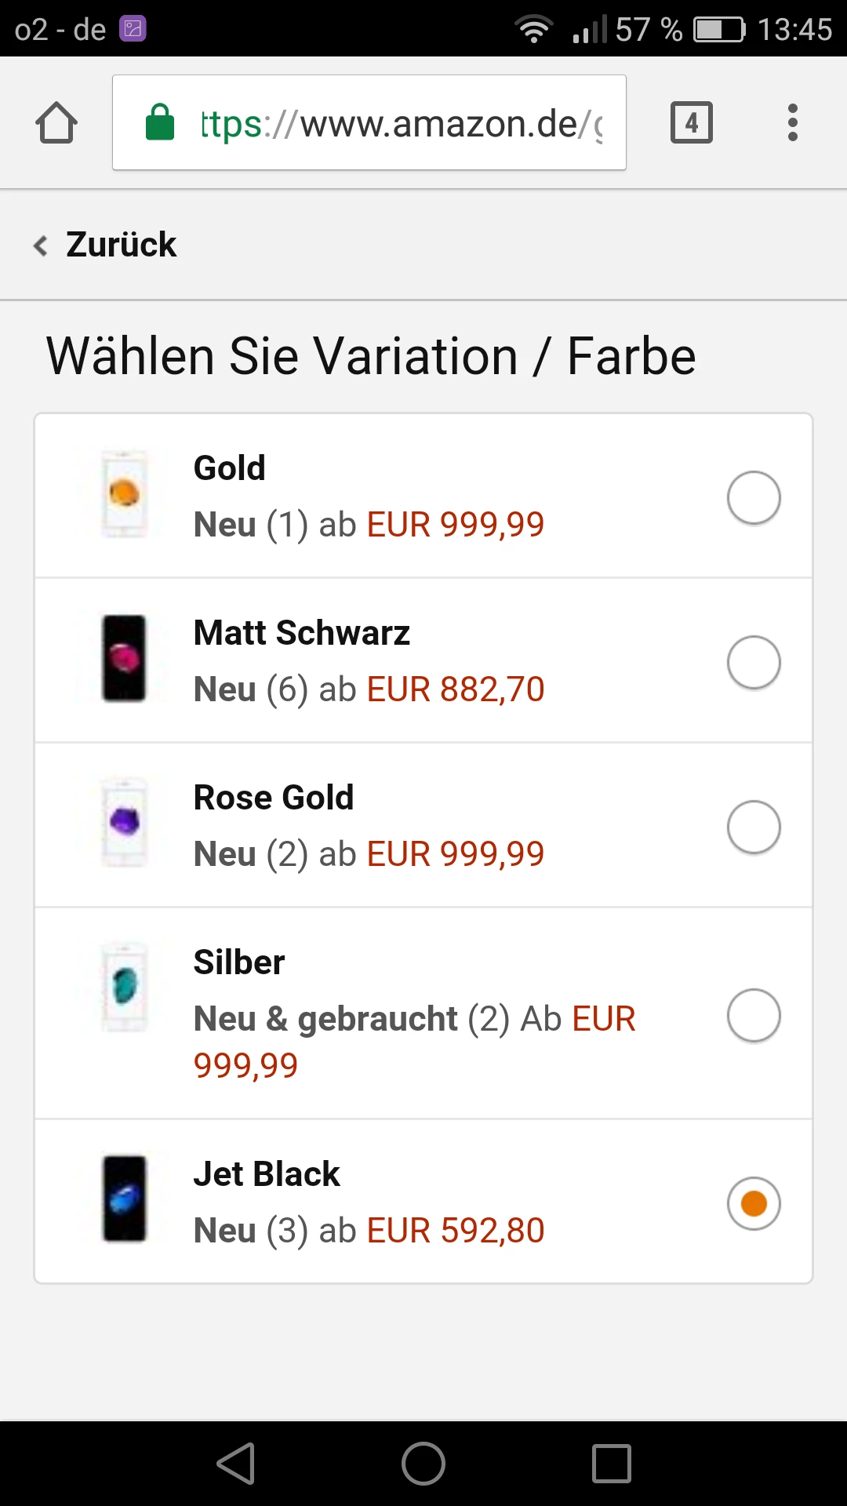847x1506 pixels.
Task: Tap the browser home icon
Action: pos(56,123)
